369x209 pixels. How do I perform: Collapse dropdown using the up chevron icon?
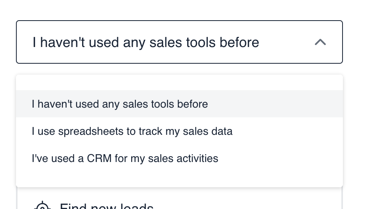pos(320,42)
